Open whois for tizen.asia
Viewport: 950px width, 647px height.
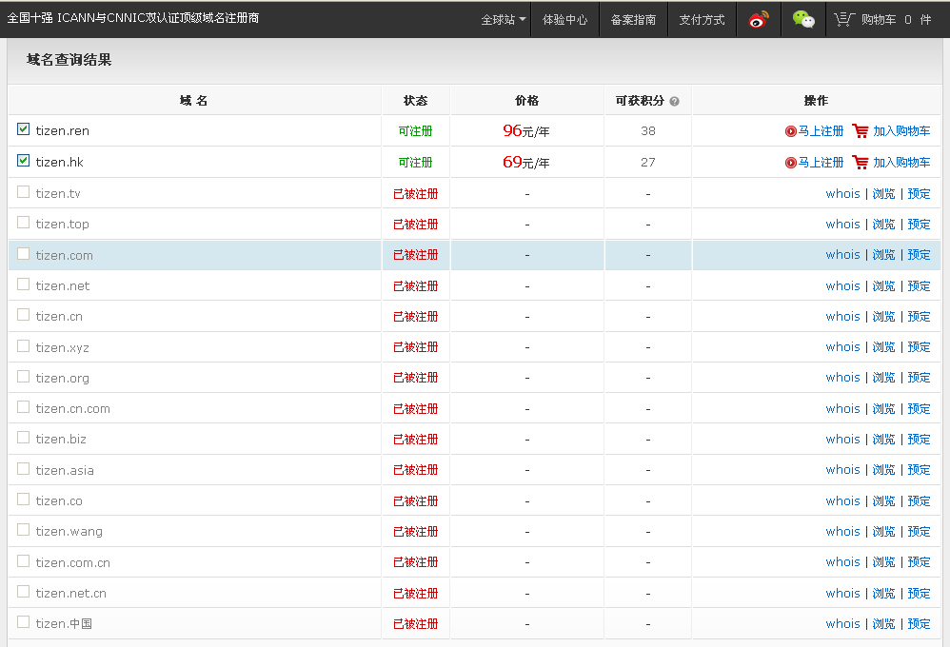coord(842,470)
